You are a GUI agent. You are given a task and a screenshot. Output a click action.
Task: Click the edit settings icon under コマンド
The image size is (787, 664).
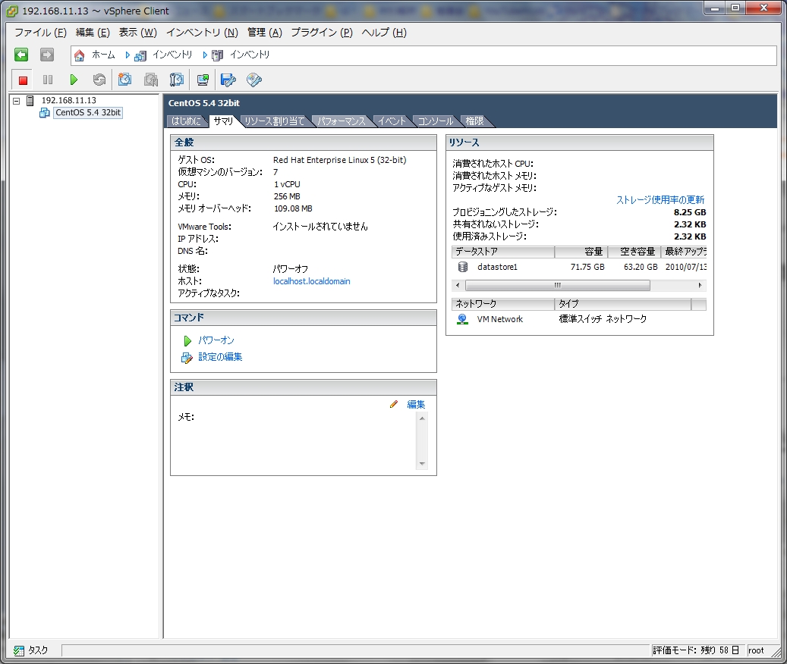coord(187,357)
